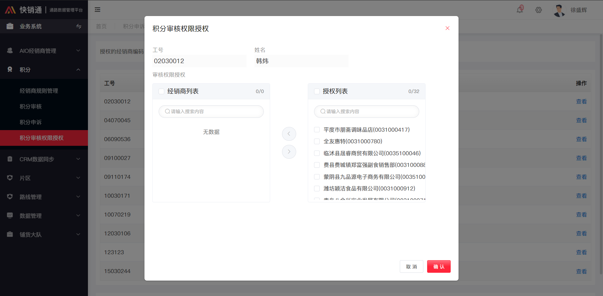Image resolution: width=603 pixels, height=296 pixels.
Task: Collapse the 积分 menu chevron
Action: click(x=78, y=69)
